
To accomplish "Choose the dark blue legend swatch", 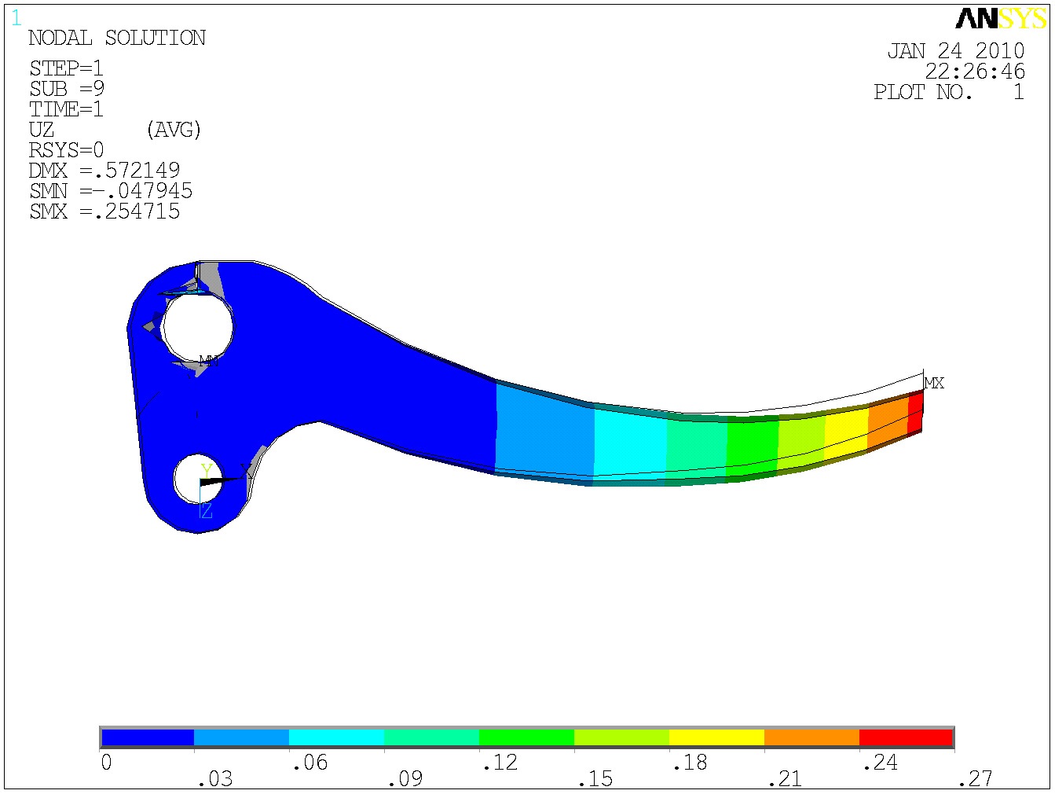I will pos(148,737).
